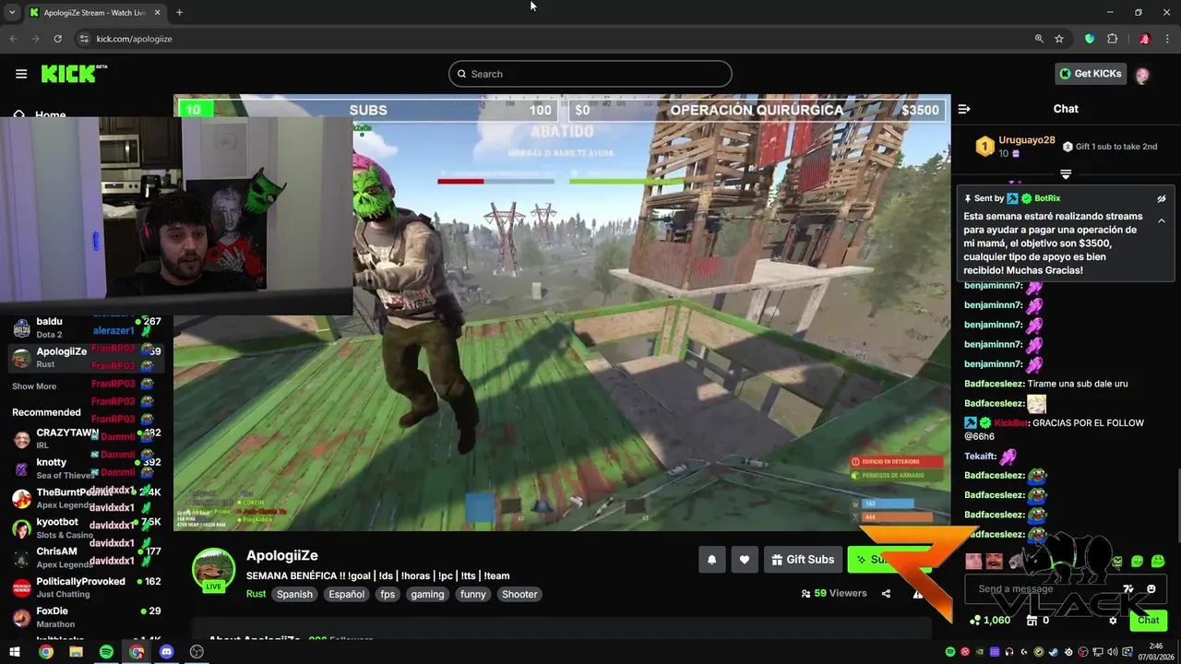Screen dimensions: 1181x664
Task: Open Uruguayo28 top gifter entry
Action: click(x=1015, y=147)
